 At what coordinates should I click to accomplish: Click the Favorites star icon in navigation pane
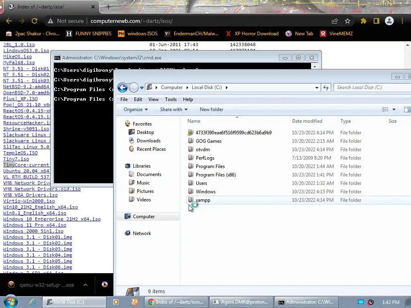[x=128, y=124]
